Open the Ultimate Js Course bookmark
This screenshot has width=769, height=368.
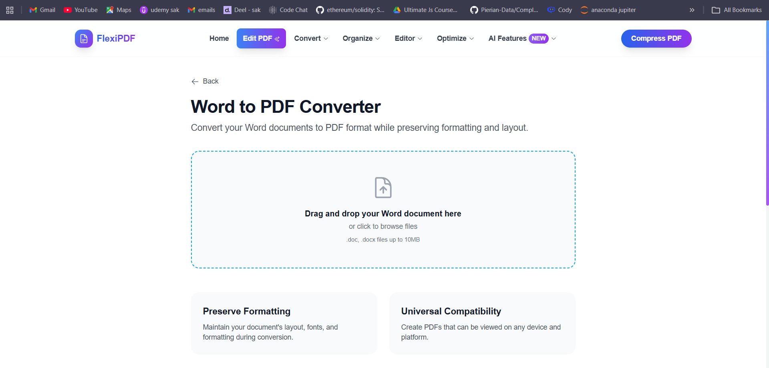pyautogui.click(x=425, y=10)
